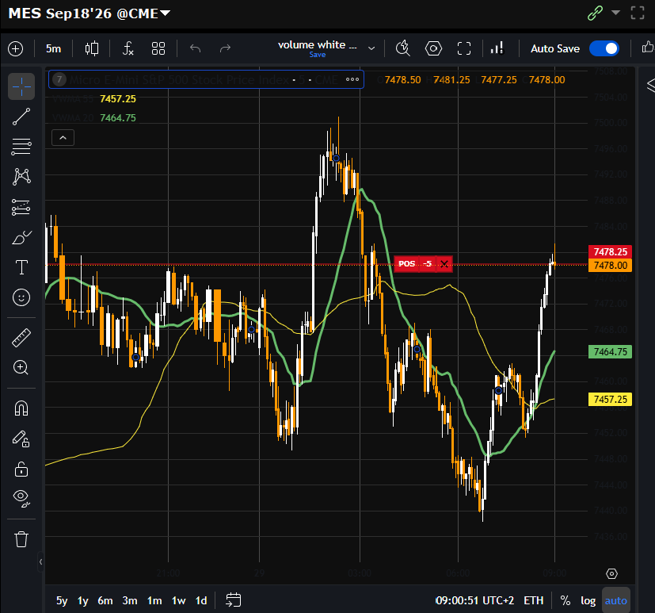Click the -5 position quantity
The width and height of the screenshot is (655, 613).
tap(427, 264)
